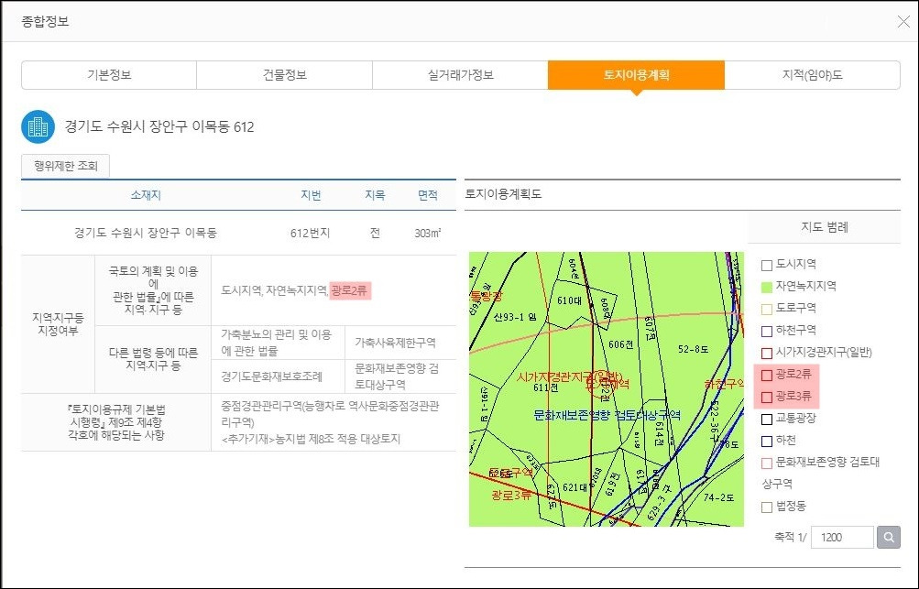Click the blue building icon

(38, 126)
